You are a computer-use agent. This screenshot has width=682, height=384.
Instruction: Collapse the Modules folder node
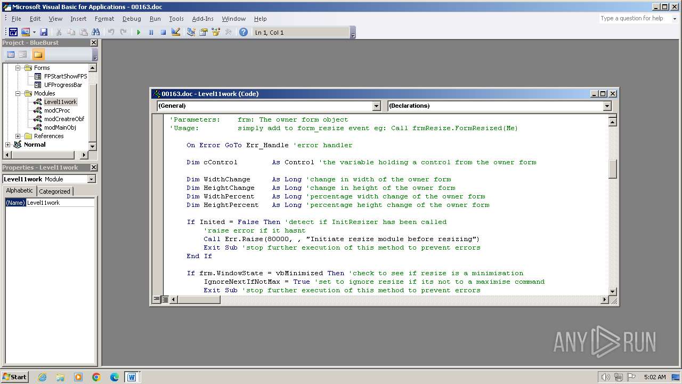pyautogui.click(x=18, y=93)
